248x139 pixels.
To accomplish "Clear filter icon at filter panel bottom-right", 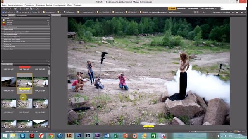I will coord(48,61).
